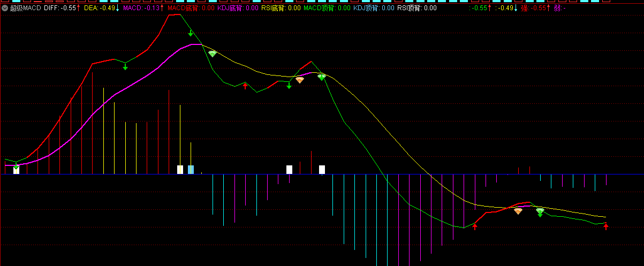Click the green down arrow at the peak's right slope
Screen dimensions: 644x266
click(x=191, y=33)
